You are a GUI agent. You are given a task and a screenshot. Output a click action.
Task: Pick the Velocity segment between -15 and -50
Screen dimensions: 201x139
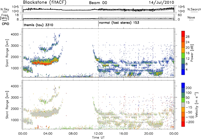(x=183, y=110)
